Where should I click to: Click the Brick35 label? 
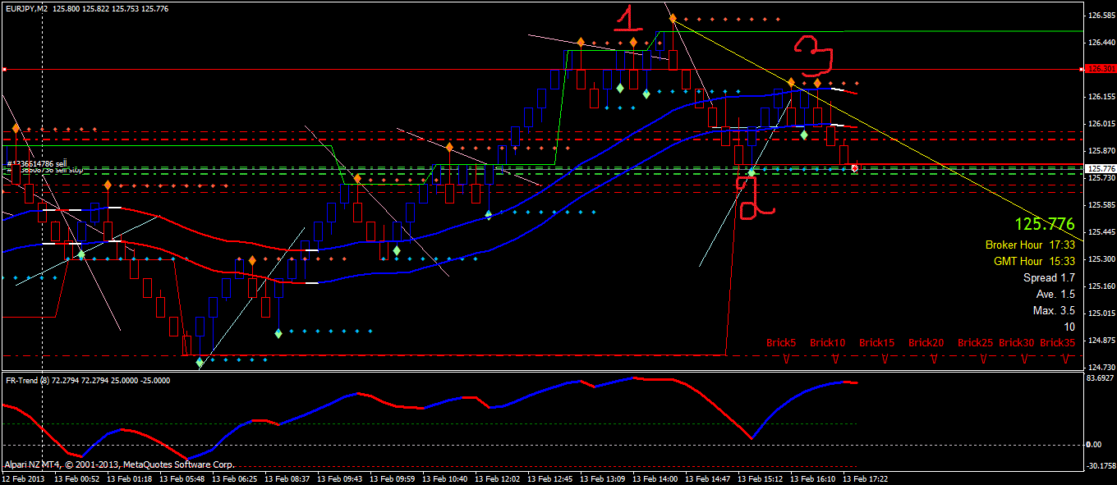[1057, 343]
